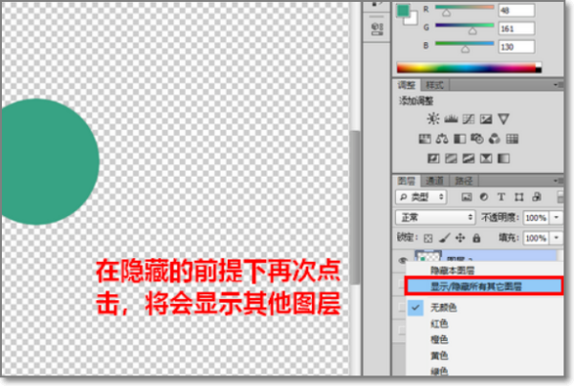Click the R color slider handle
The width and height of the screenshot is (574, 386).
(446, 12)
